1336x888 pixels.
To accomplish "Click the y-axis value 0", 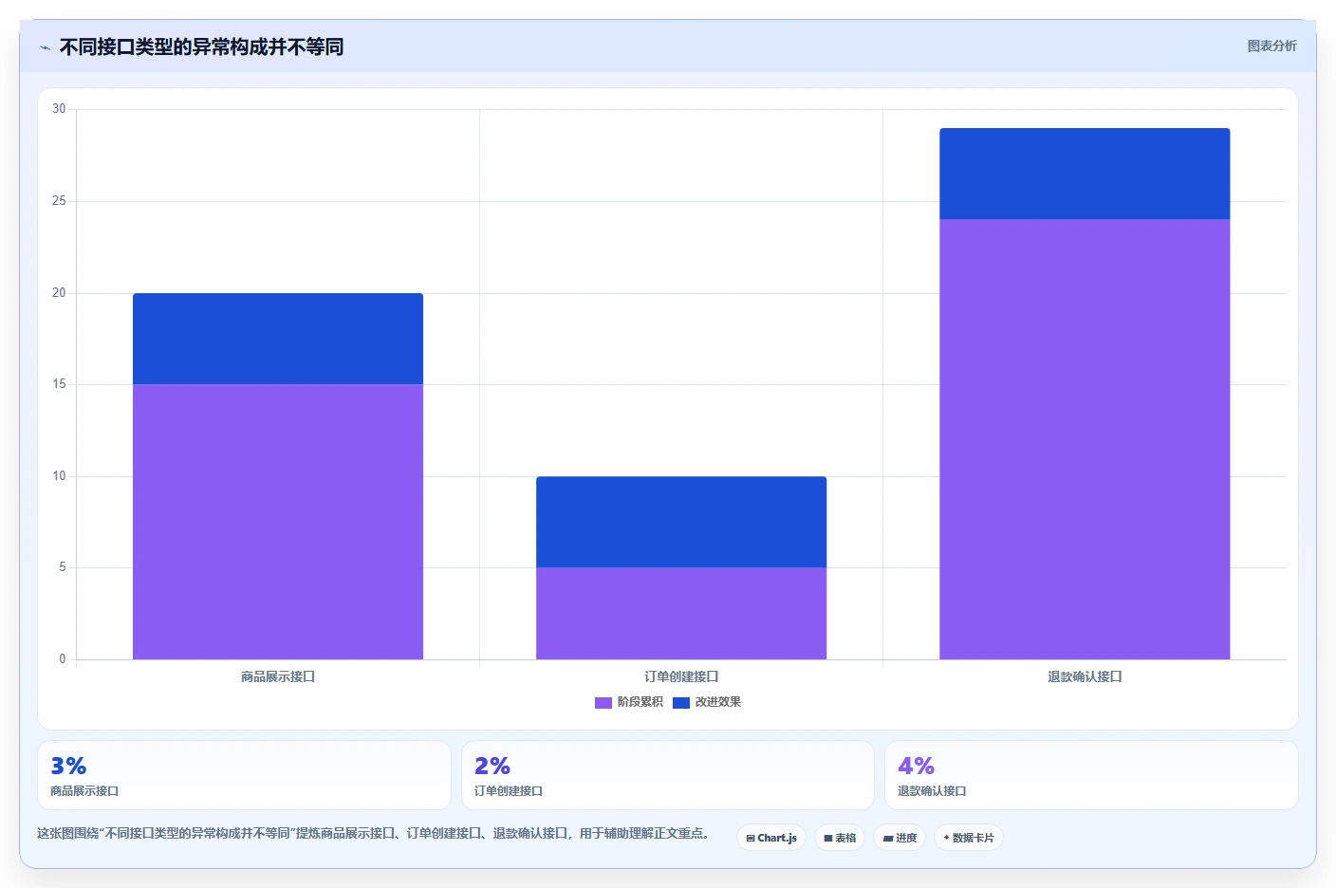I will [63, 659].
